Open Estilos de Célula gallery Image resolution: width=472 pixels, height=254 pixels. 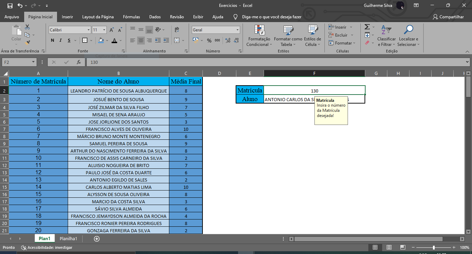coord(312,36)
